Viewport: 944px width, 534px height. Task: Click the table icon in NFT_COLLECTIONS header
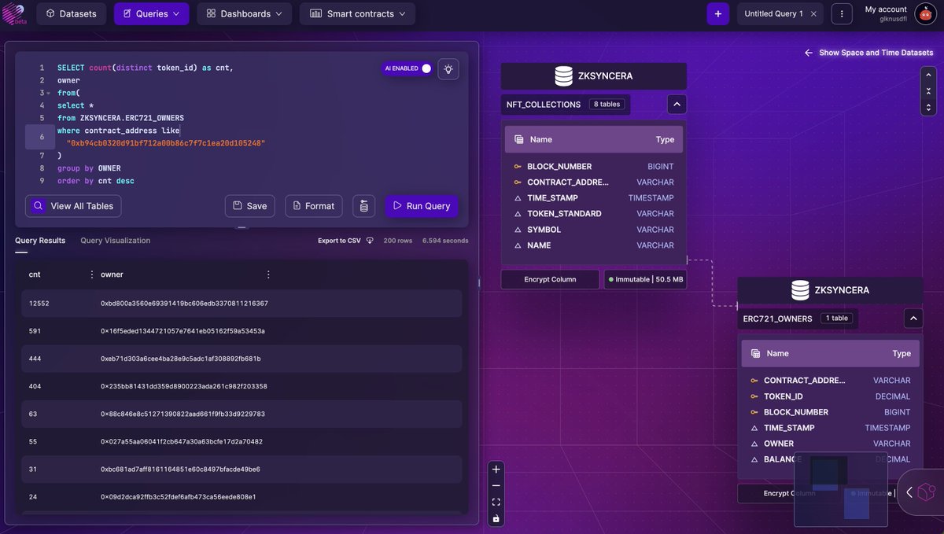tap(519, 139)
